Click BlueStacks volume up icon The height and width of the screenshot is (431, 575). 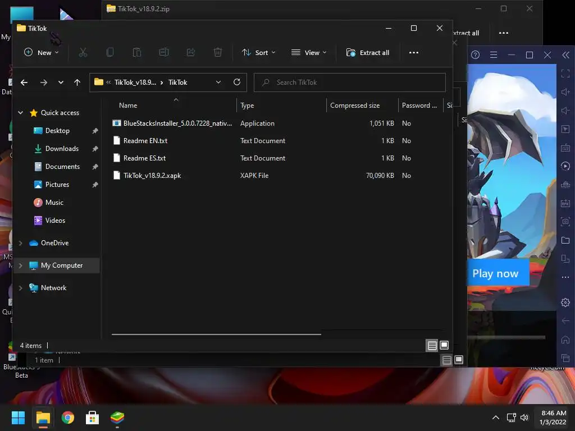(x=565, y=92)
